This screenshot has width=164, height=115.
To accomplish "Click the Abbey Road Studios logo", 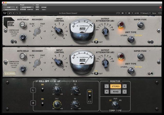I will (9, 23).
